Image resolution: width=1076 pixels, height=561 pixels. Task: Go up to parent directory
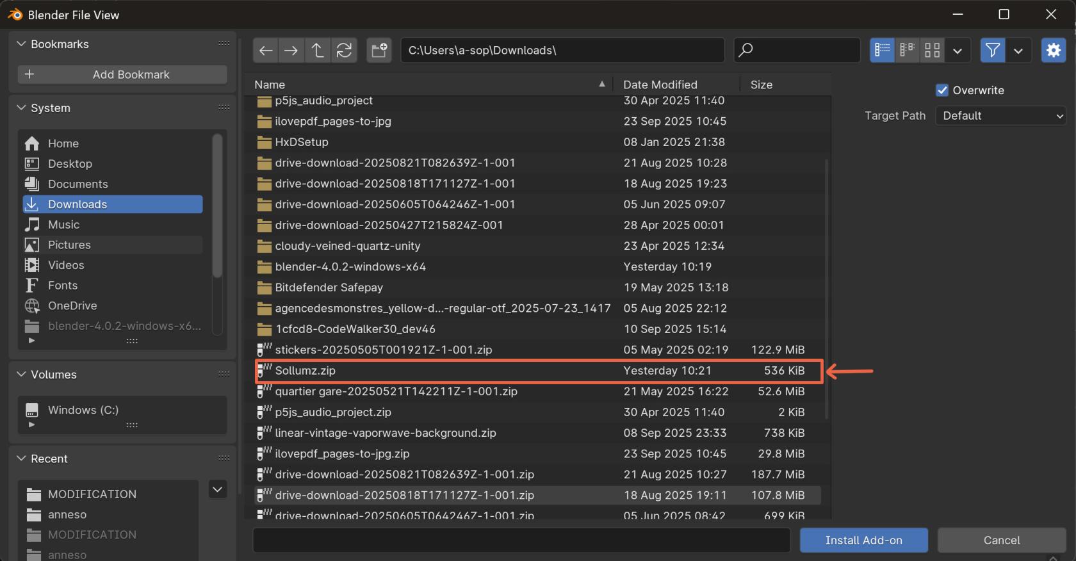[318, 51]
